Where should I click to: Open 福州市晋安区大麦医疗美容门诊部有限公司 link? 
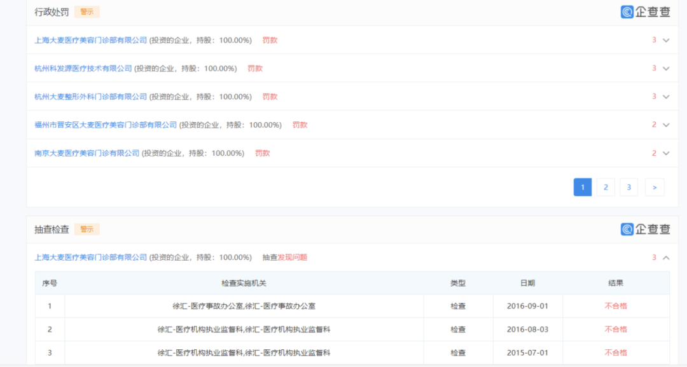[106, 125]
